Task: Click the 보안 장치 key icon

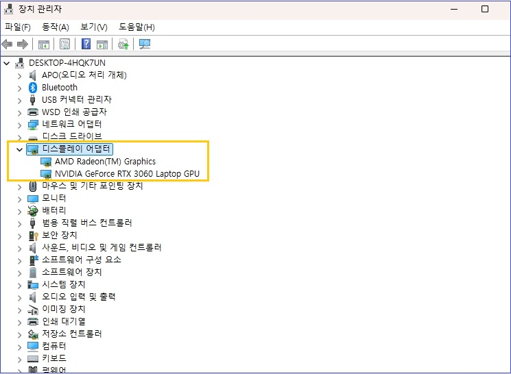Action: pos(33,236)
